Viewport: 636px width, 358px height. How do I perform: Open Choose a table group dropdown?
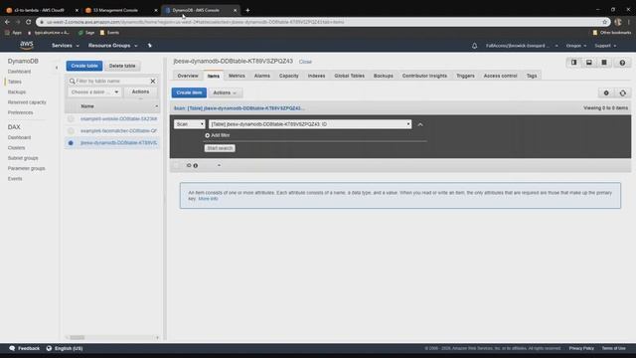(94, 92)
